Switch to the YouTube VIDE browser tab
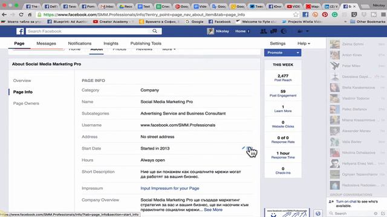 pos(293,7)
